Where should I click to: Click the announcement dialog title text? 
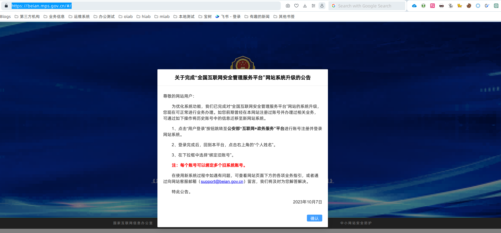(x=243, y=78)
